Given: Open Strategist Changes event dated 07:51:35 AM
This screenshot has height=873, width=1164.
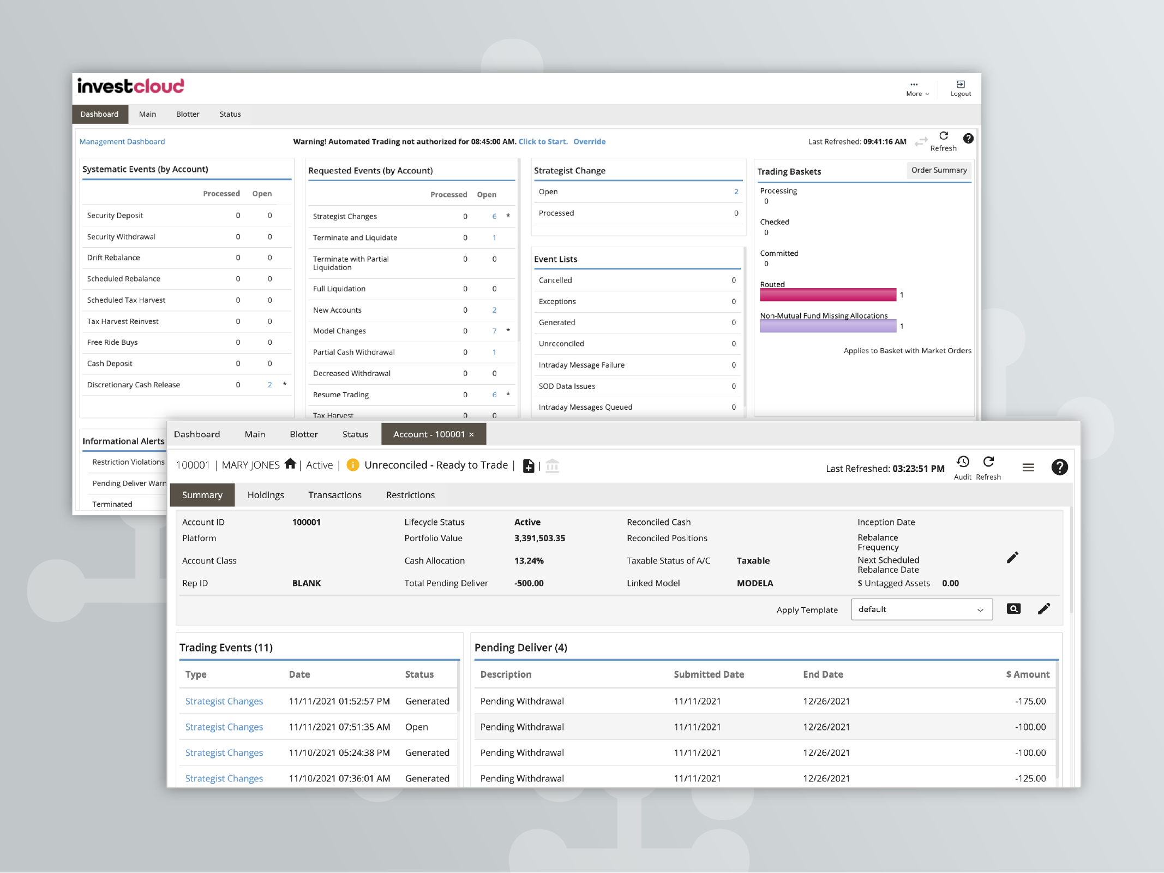Looking at the screenshot, I should [224, 727].
